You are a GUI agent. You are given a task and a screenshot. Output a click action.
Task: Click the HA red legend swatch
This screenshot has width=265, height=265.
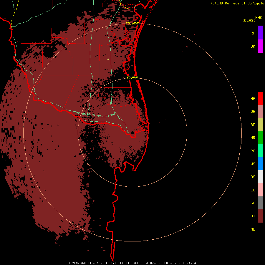point(260,98)
